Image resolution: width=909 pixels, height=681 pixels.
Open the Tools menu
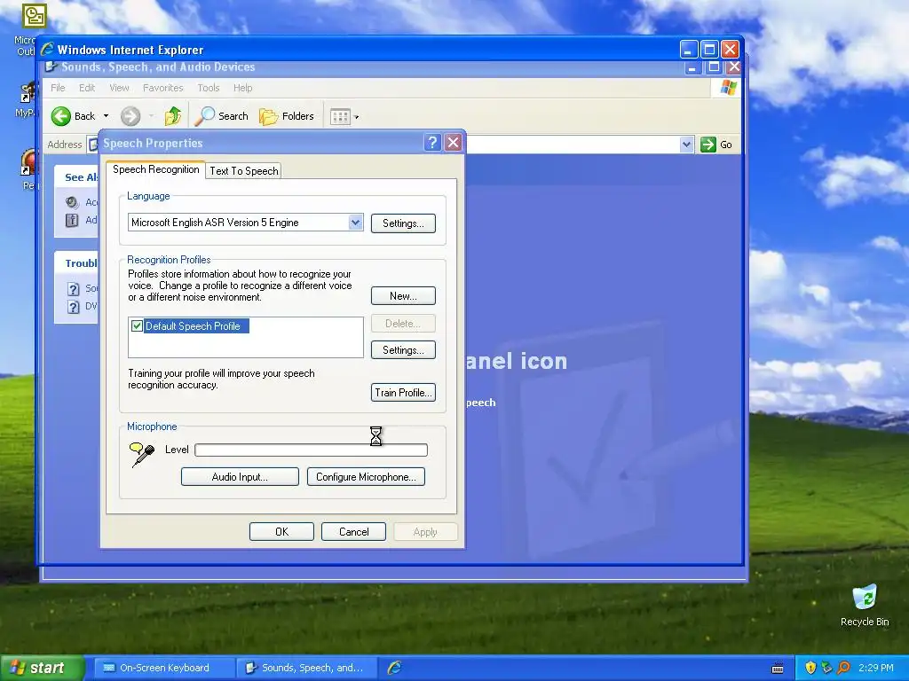208,88
